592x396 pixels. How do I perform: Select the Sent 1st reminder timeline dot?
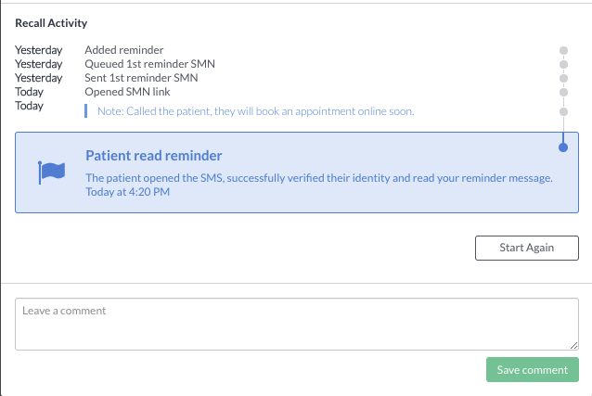tap(563, 78)
